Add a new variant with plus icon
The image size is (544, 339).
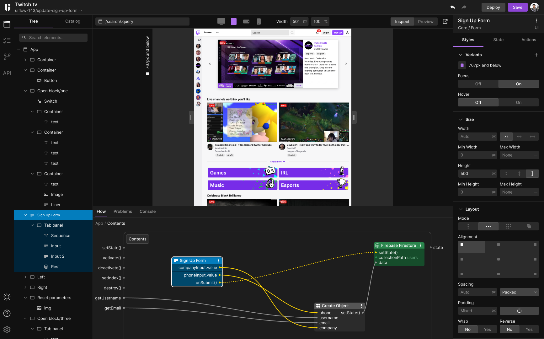(536, 55)
